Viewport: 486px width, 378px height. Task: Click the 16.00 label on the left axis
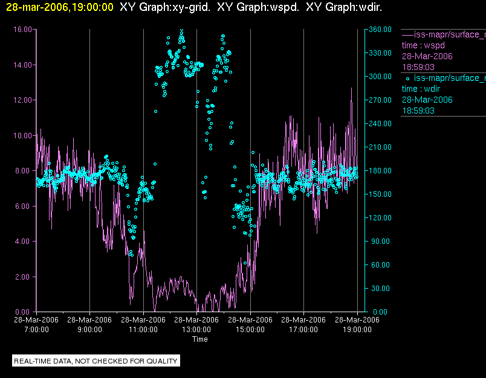[22, 29]
